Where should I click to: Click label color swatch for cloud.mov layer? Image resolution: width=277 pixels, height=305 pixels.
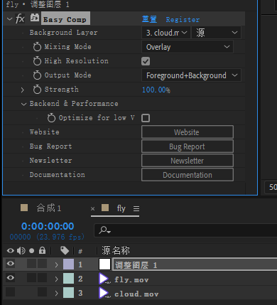[x=68, y=292]
